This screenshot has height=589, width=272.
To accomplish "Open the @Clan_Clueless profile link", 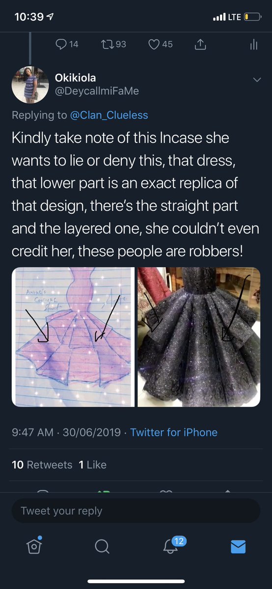I will point(109,115).
